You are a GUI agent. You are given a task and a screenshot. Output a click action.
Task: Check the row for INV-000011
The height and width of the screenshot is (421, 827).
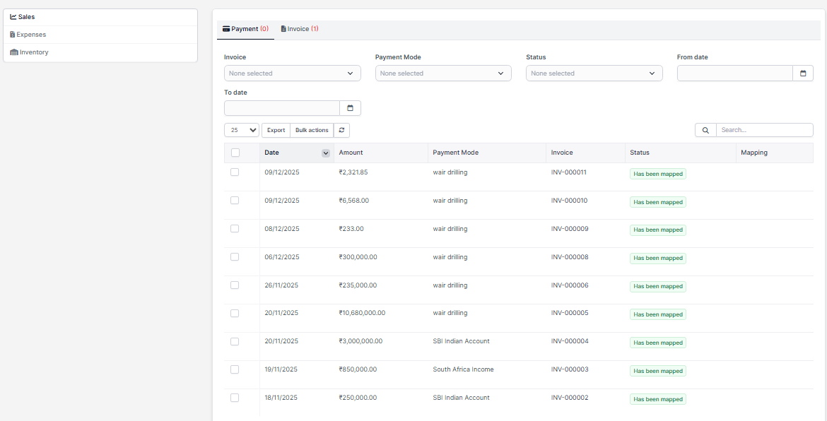(235, 172)
